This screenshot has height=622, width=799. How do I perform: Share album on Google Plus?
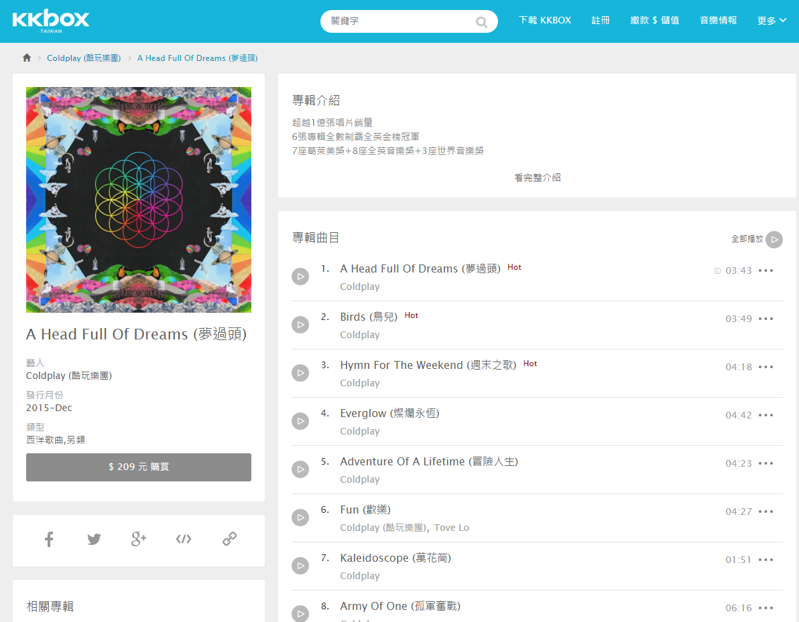coord(139,539)
